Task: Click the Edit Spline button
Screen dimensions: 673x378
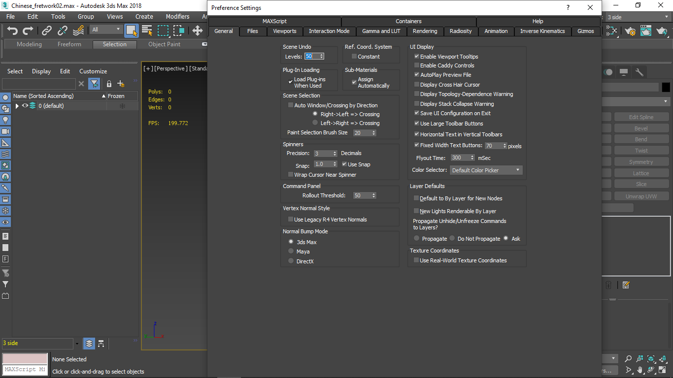Action: point(641,117)
